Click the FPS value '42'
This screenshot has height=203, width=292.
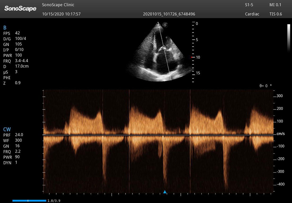[x=18, y=33]
